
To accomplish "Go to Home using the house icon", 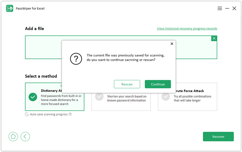I will click(13, 136).
